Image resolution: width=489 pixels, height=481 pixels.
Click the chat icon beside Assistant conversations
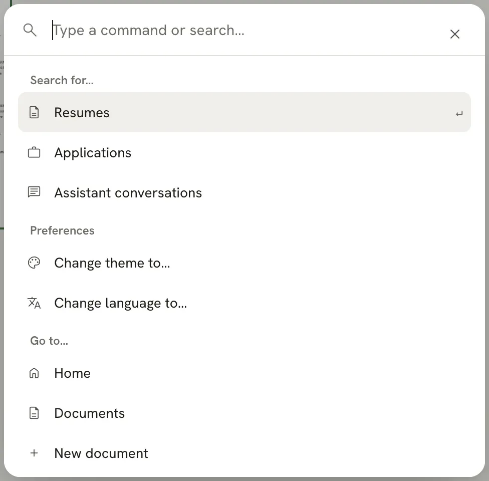pos(34,192)
